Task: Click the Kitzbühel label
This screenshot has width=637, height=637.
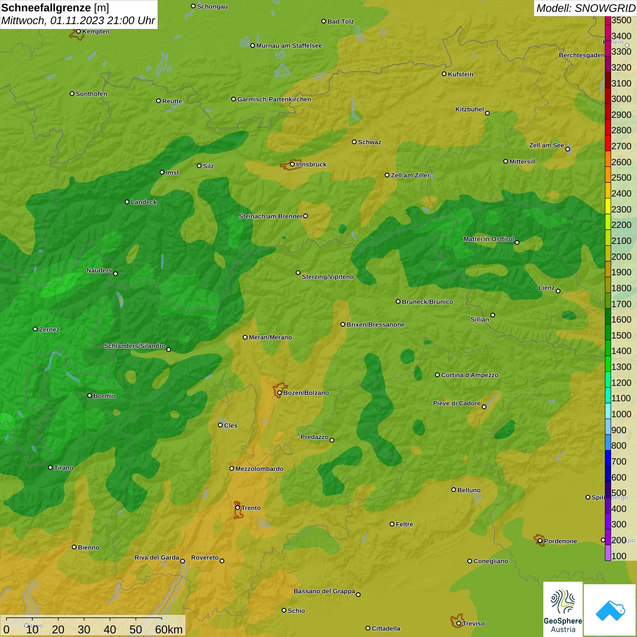Action: (470, 109)
